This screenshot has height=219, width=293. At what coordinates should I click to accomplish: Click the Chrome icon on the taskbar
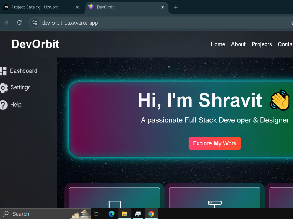point(151,214)
